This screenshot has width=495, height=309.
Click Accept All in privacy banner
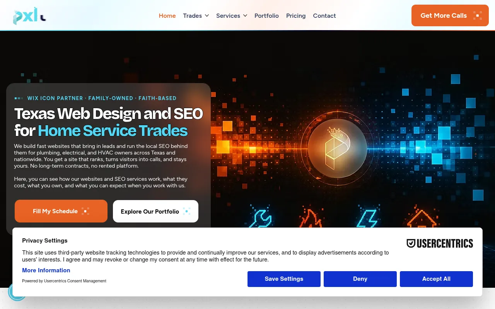point(436,279)
